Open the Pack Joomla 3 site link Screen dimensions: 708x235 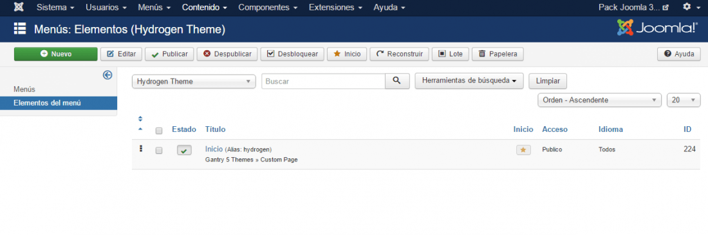633,7
